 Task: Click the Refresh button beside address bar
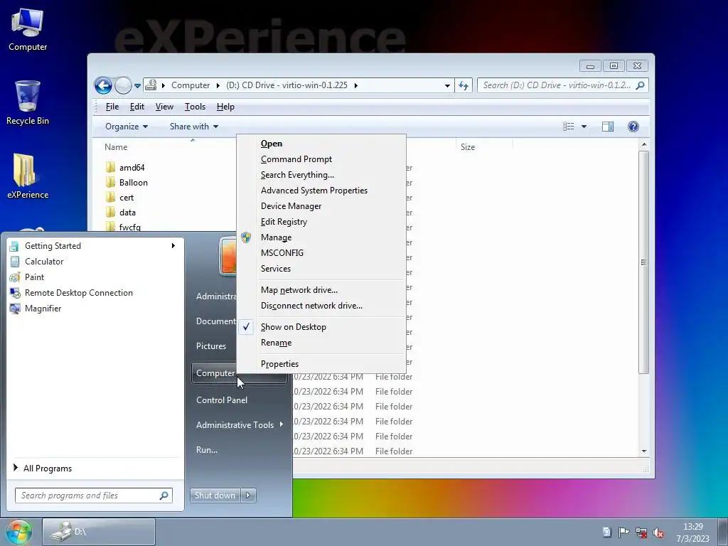(x=464, y=85)
